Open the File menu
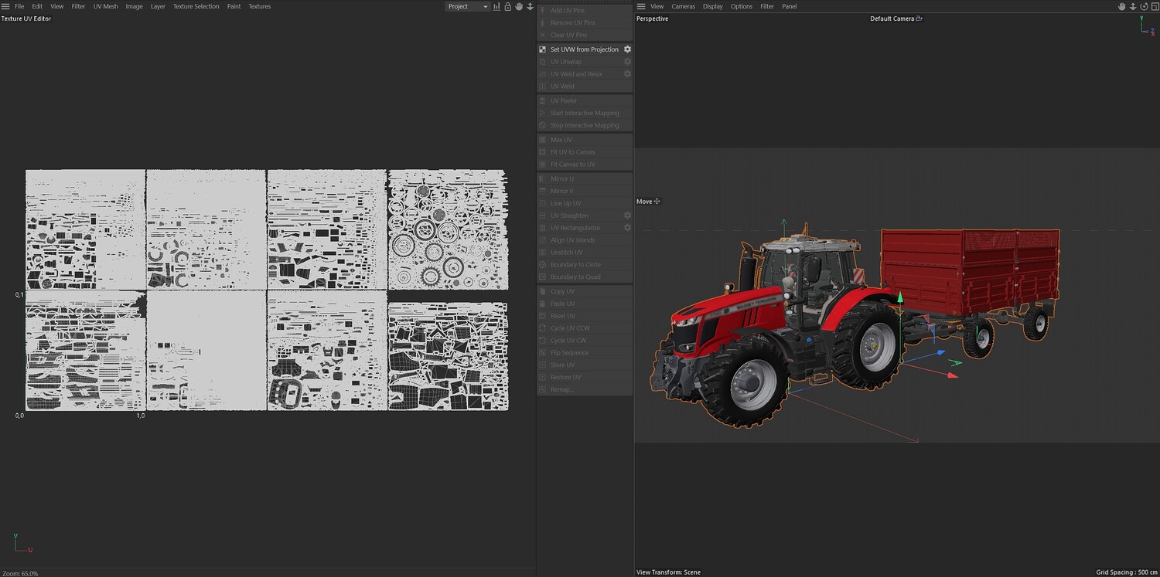Screen dimensions: 1160x577 pos(19,6)
